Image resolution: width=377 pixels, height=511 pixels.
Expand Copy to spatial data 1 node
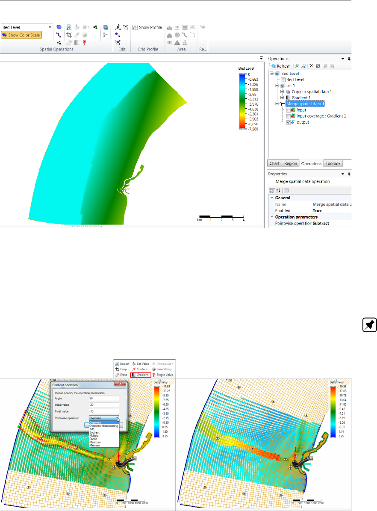[x=282, y=92]
